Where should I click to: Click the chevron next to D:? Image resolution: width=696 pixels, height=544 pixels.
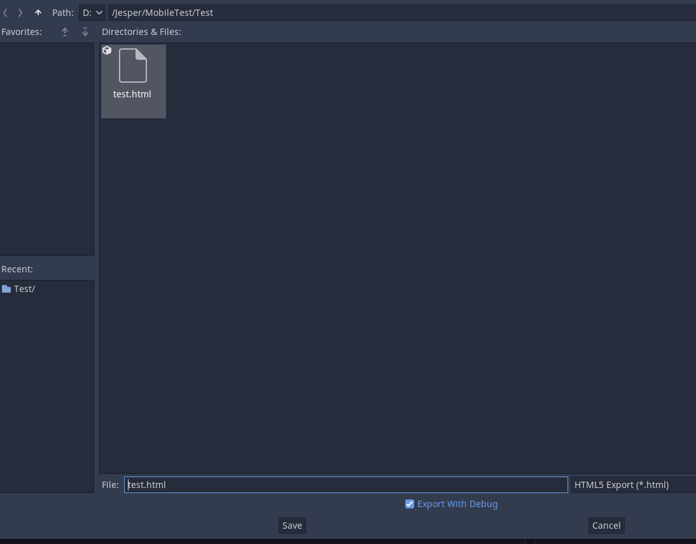[100, 12]
